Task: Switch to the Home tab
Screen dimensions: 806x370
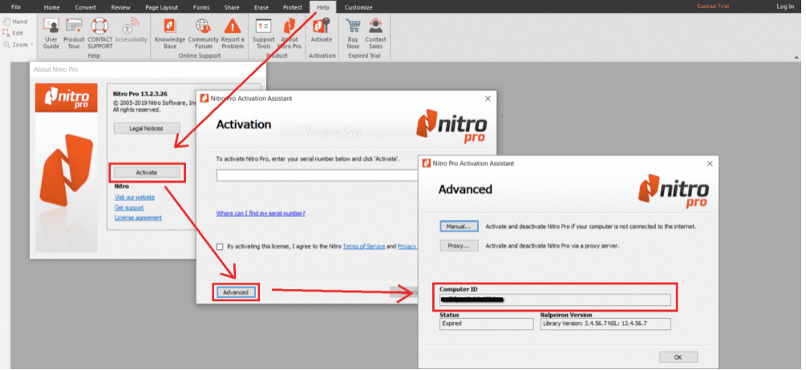Action: [x=51, y=7]
